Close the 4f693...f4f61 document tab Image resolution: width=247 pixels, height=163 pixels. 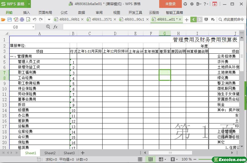click(82, 19)
